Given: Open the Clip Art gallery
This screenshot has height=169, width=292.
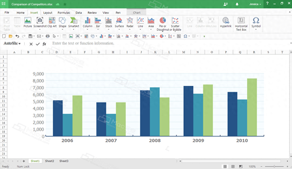Looking at the screenshot, I should pyautogui.click(x=52, y=22).
